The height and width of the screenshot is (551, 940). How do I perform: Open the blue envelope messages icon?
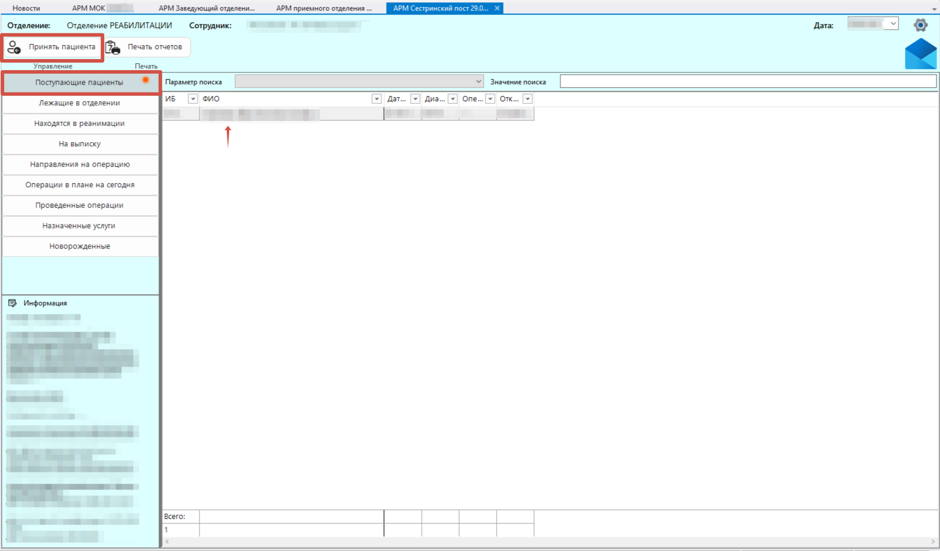tap(920, 54)
